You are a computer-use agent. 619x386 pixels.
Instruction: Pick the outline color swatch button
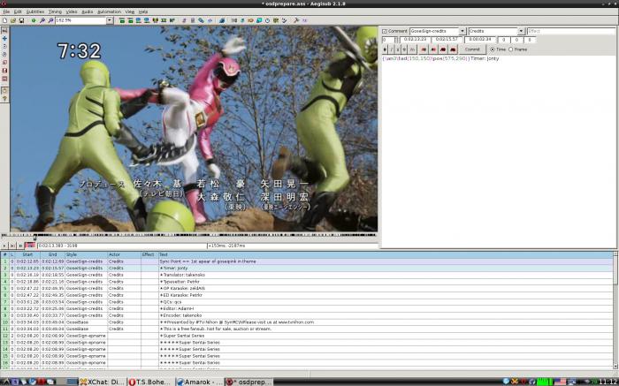(x=443, y=49)
